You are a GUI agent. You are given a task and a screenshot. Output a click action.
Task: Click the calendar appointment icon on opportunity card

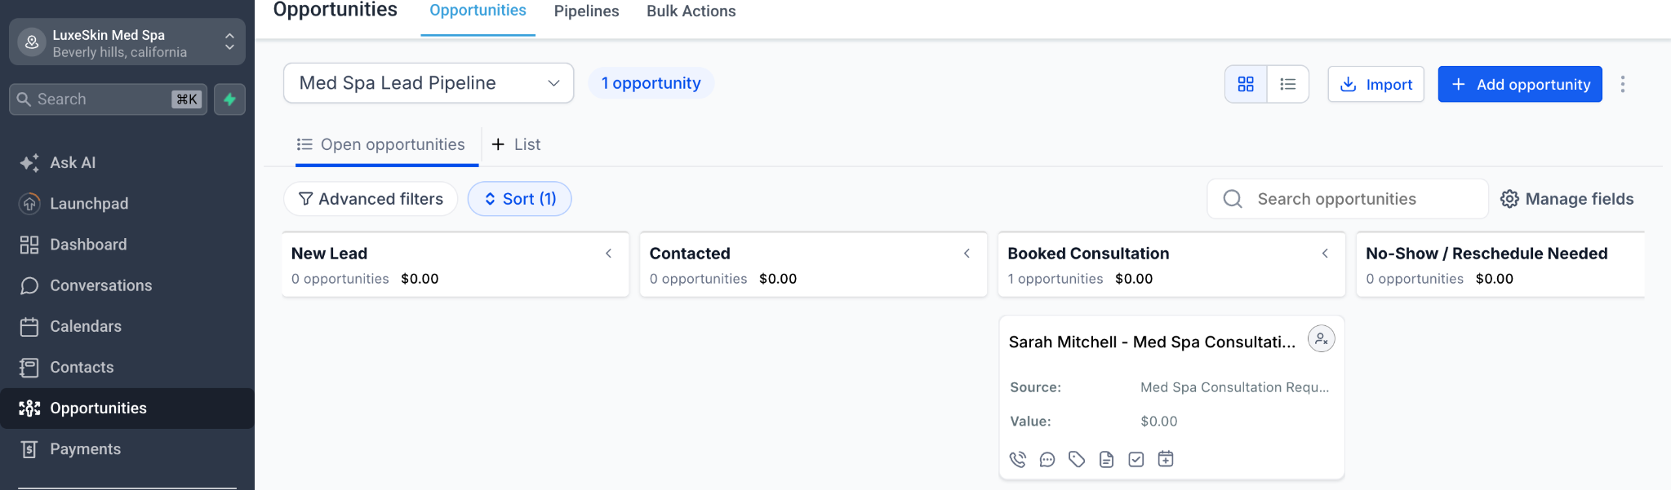1166,460
